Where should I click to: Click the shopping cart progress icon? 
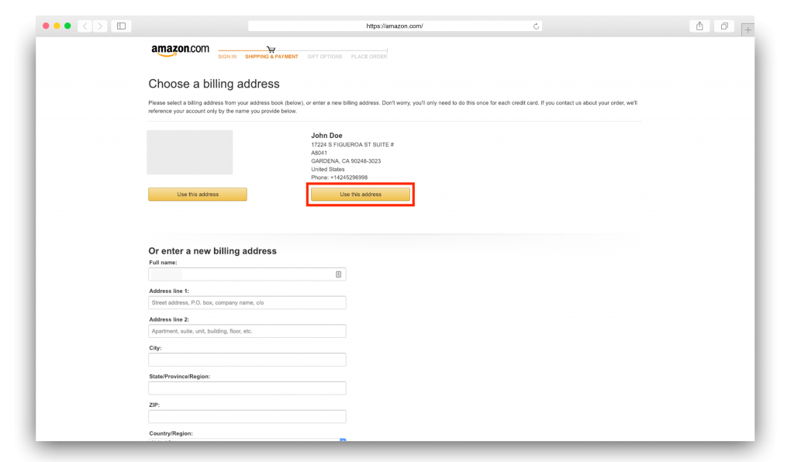coord(271,49)
